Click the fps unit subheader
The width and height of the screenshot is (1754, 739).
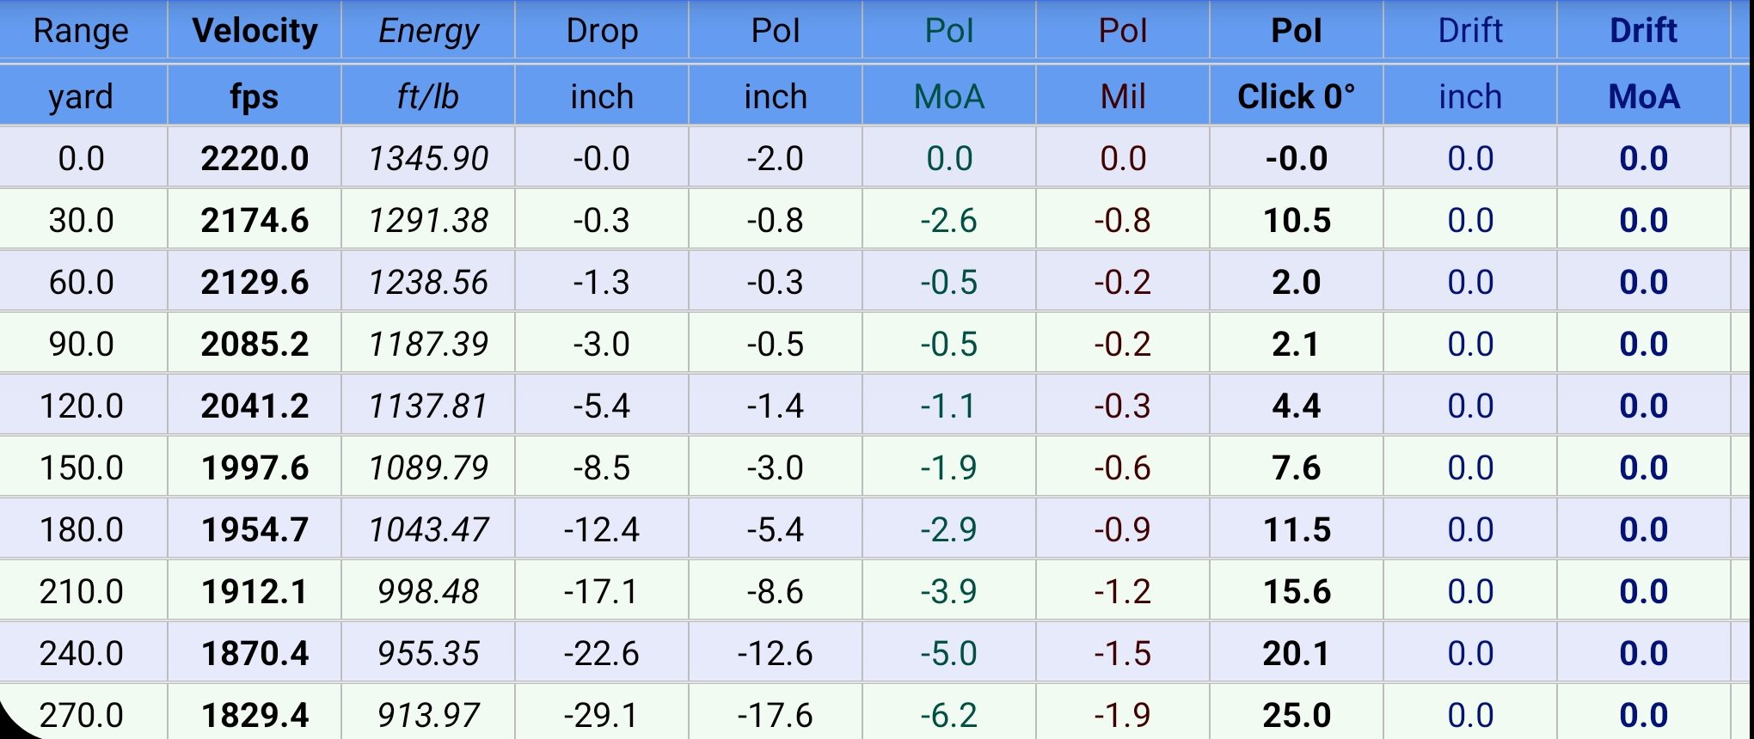255,96
